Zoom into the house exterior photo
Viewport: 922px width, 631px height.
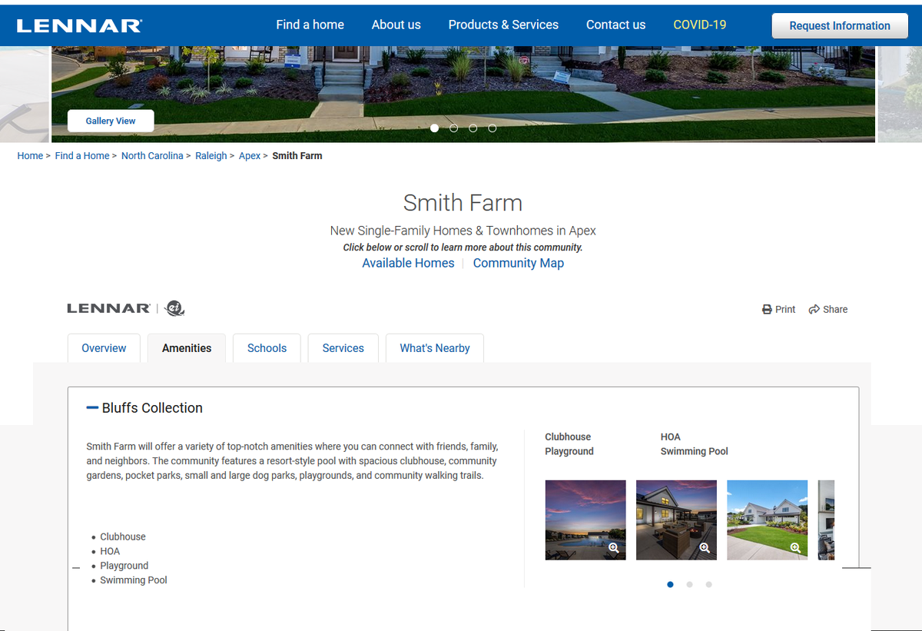(795, 547)
